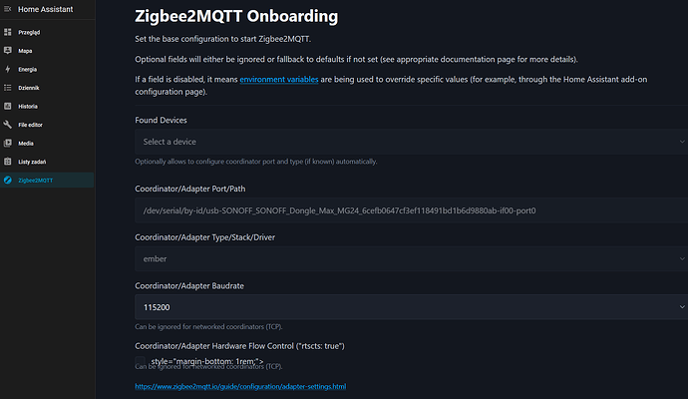Image resolution: width=688 pixels, height=399 pixels.
Task: Click the Historia chart icon
Action: 9,106
